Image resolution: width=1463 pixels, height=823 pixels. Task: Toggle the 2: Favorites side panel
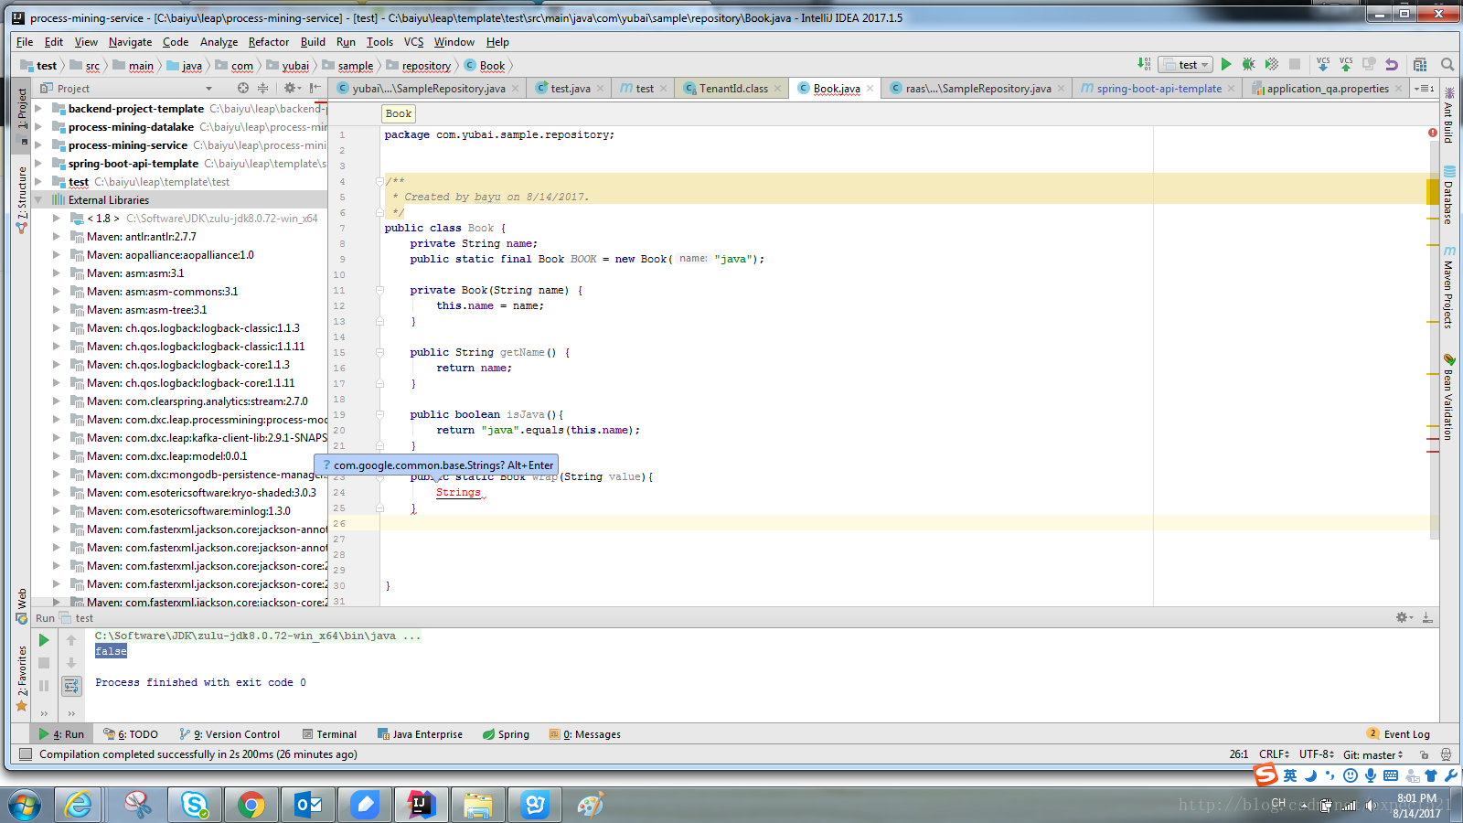pyautogui.click(x=22, y=677)
